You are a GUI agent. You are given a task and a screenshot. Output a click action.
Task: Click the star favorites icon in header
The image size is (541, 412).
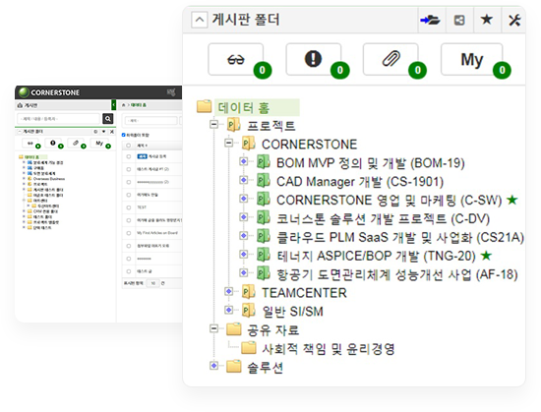(x=487, y=20)
